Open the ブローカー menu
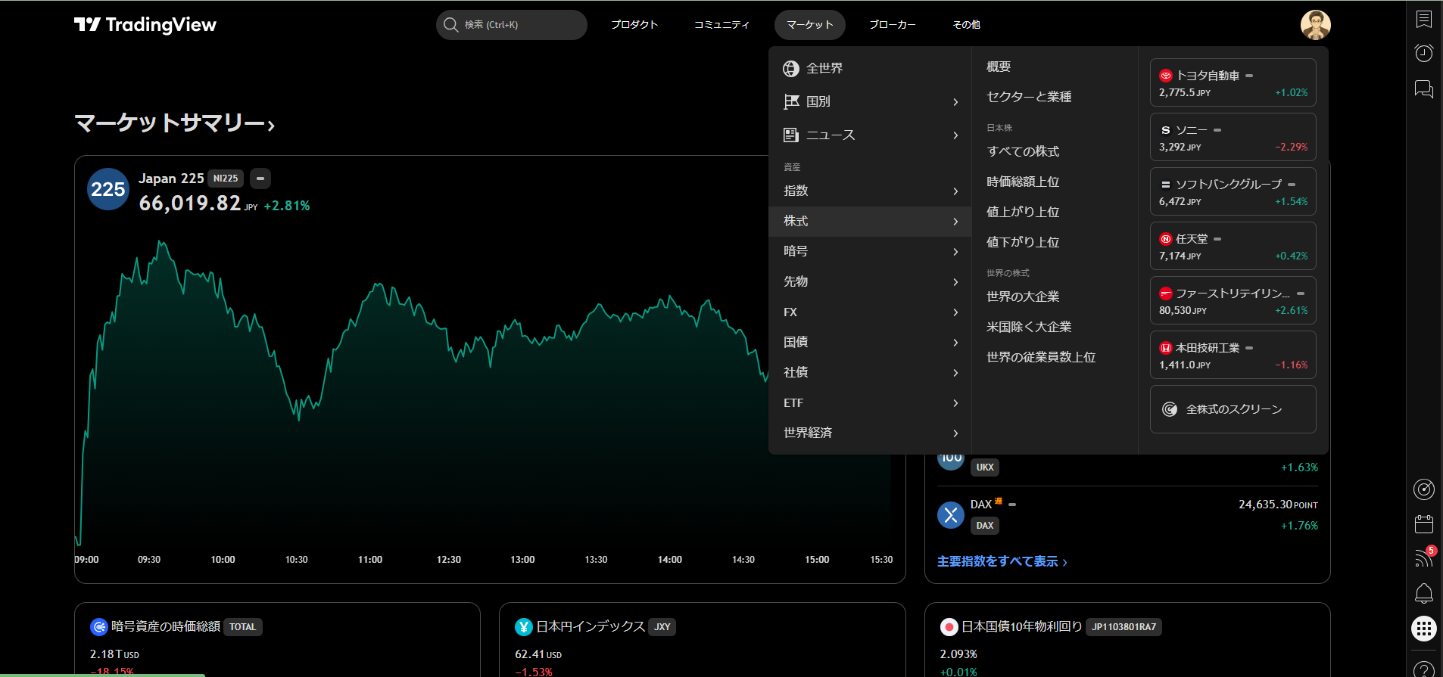Screen dimensions: 1443x677 coord(893,25)
